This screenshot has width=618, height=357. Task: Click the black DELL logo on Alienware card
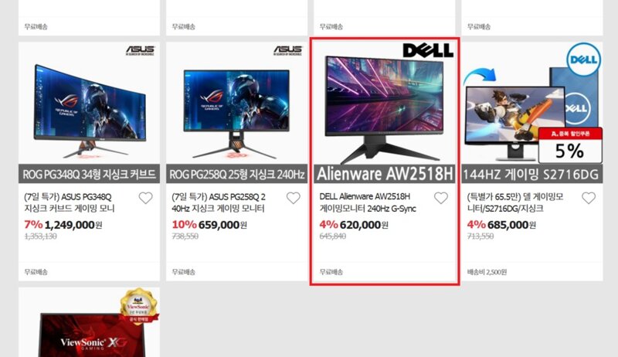[x=428, y=50]
